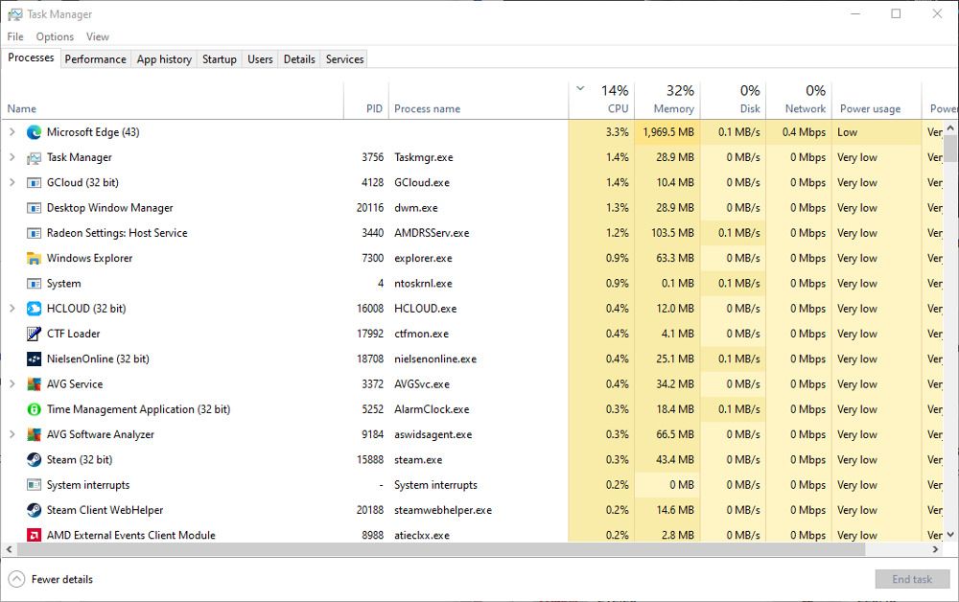Click the Windows Explorer folder icon
Screen dimensions: 959x602
(34, 258)
